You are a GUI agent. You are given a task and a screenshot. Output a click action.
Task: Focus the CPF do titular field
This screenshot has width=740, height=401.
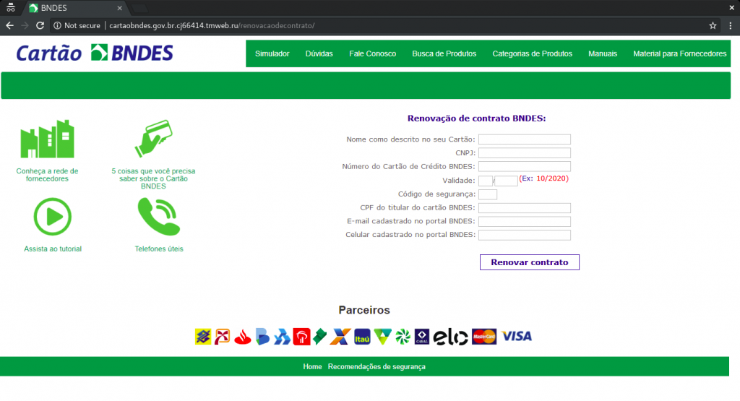pos(525,208)
